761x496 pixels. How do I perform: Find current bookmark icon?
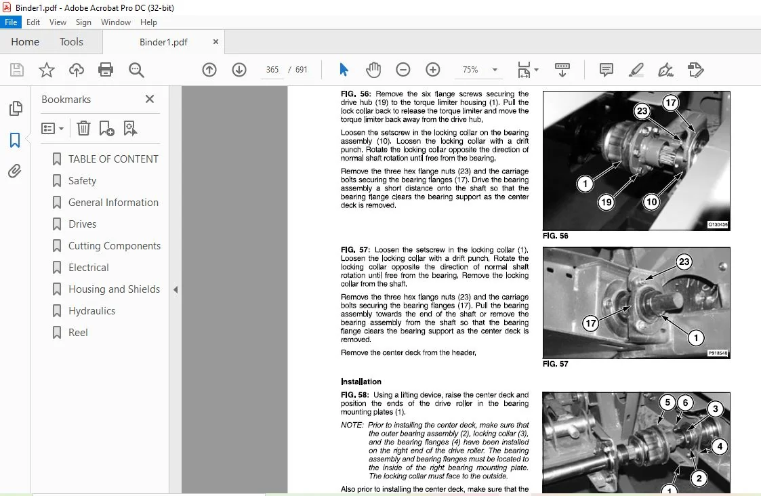[130, 128]
